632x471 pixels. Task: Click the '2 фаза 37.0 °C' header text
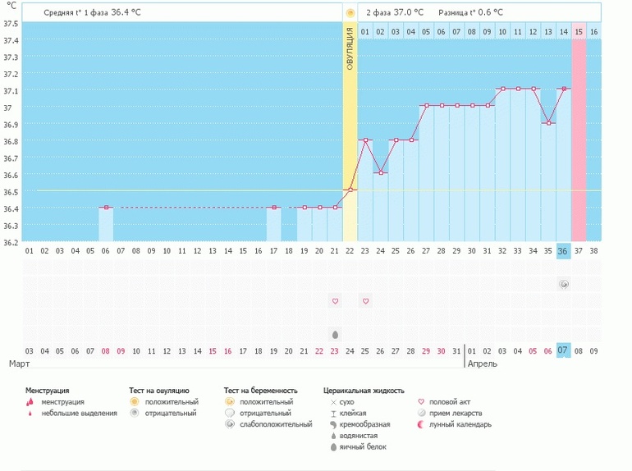point(395,12)
